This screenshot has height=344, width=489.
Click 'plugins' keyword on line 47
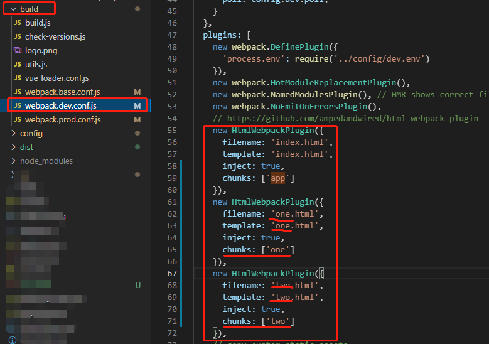click(220, 35)
